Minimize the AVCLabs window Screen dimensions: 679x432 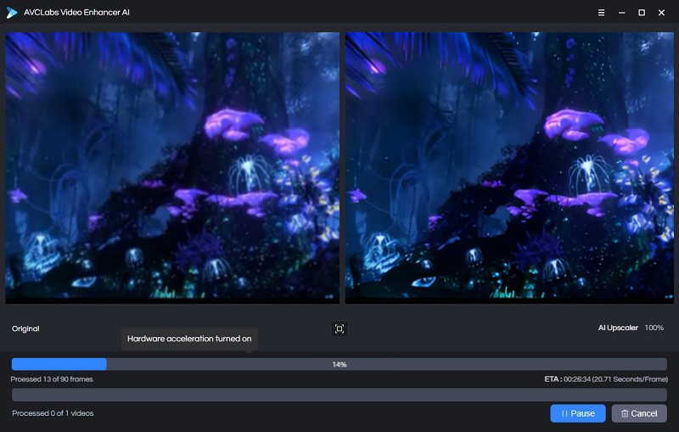(x=621, y=13)
